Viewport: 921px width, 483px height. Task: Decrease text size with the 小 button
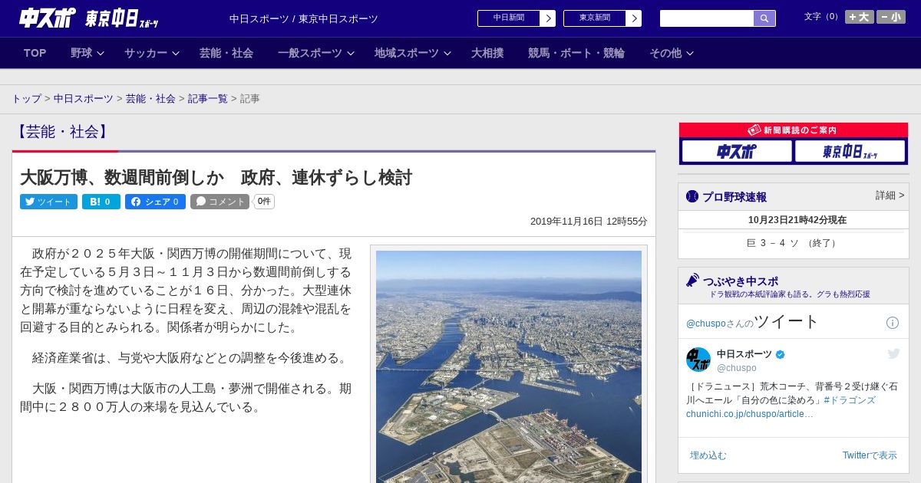tap(891, 17)
